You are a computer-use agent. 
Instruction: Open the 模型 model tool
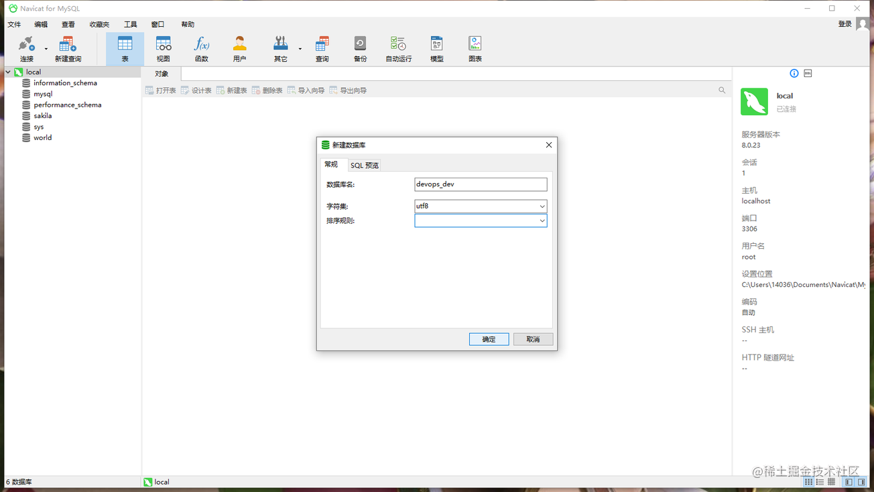point(436,48)
